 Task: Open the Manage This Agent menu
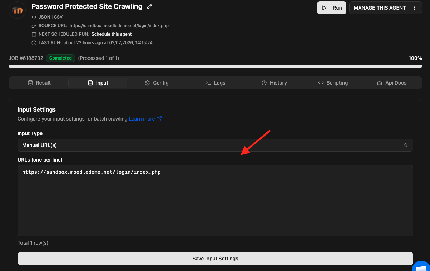[x=380, y=8]
